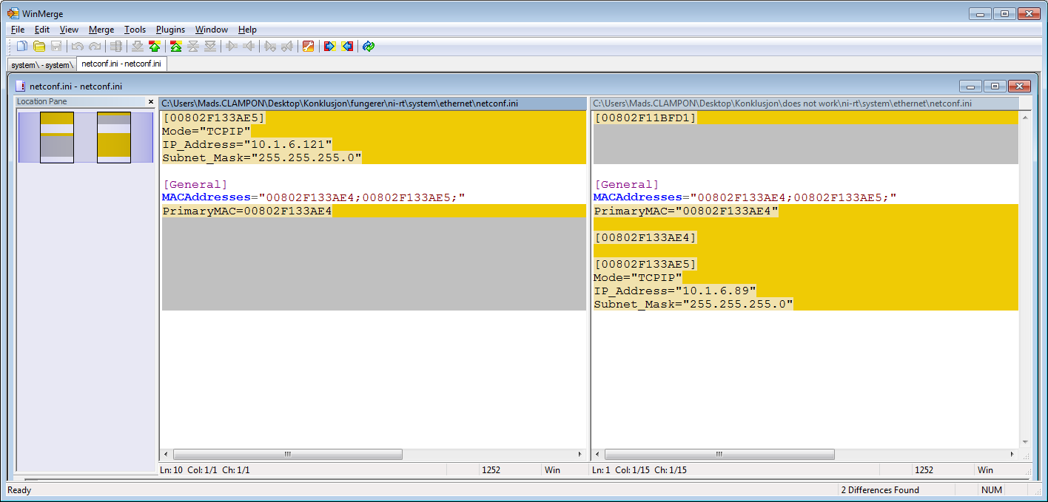Click the left horizontal scrollbar thumb

pyautogui.click(x=288, y=455)
